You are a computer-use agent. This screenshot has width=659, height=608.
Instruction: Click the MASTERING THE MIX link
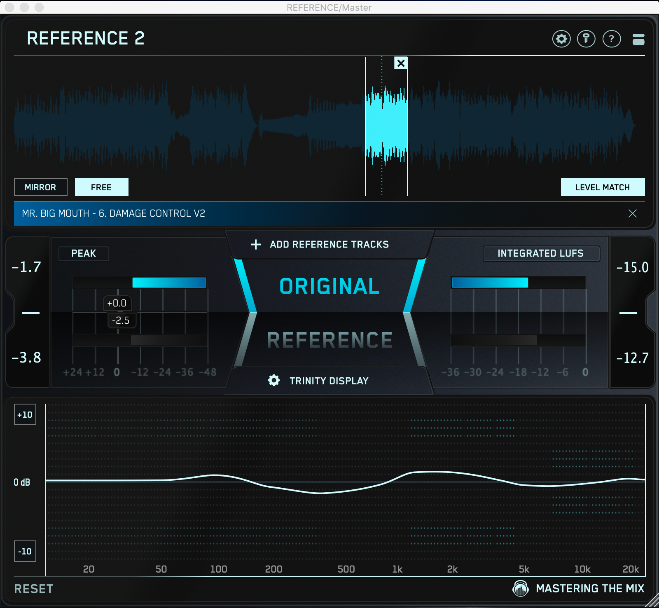pyautogui.click(x=590, y=588)
